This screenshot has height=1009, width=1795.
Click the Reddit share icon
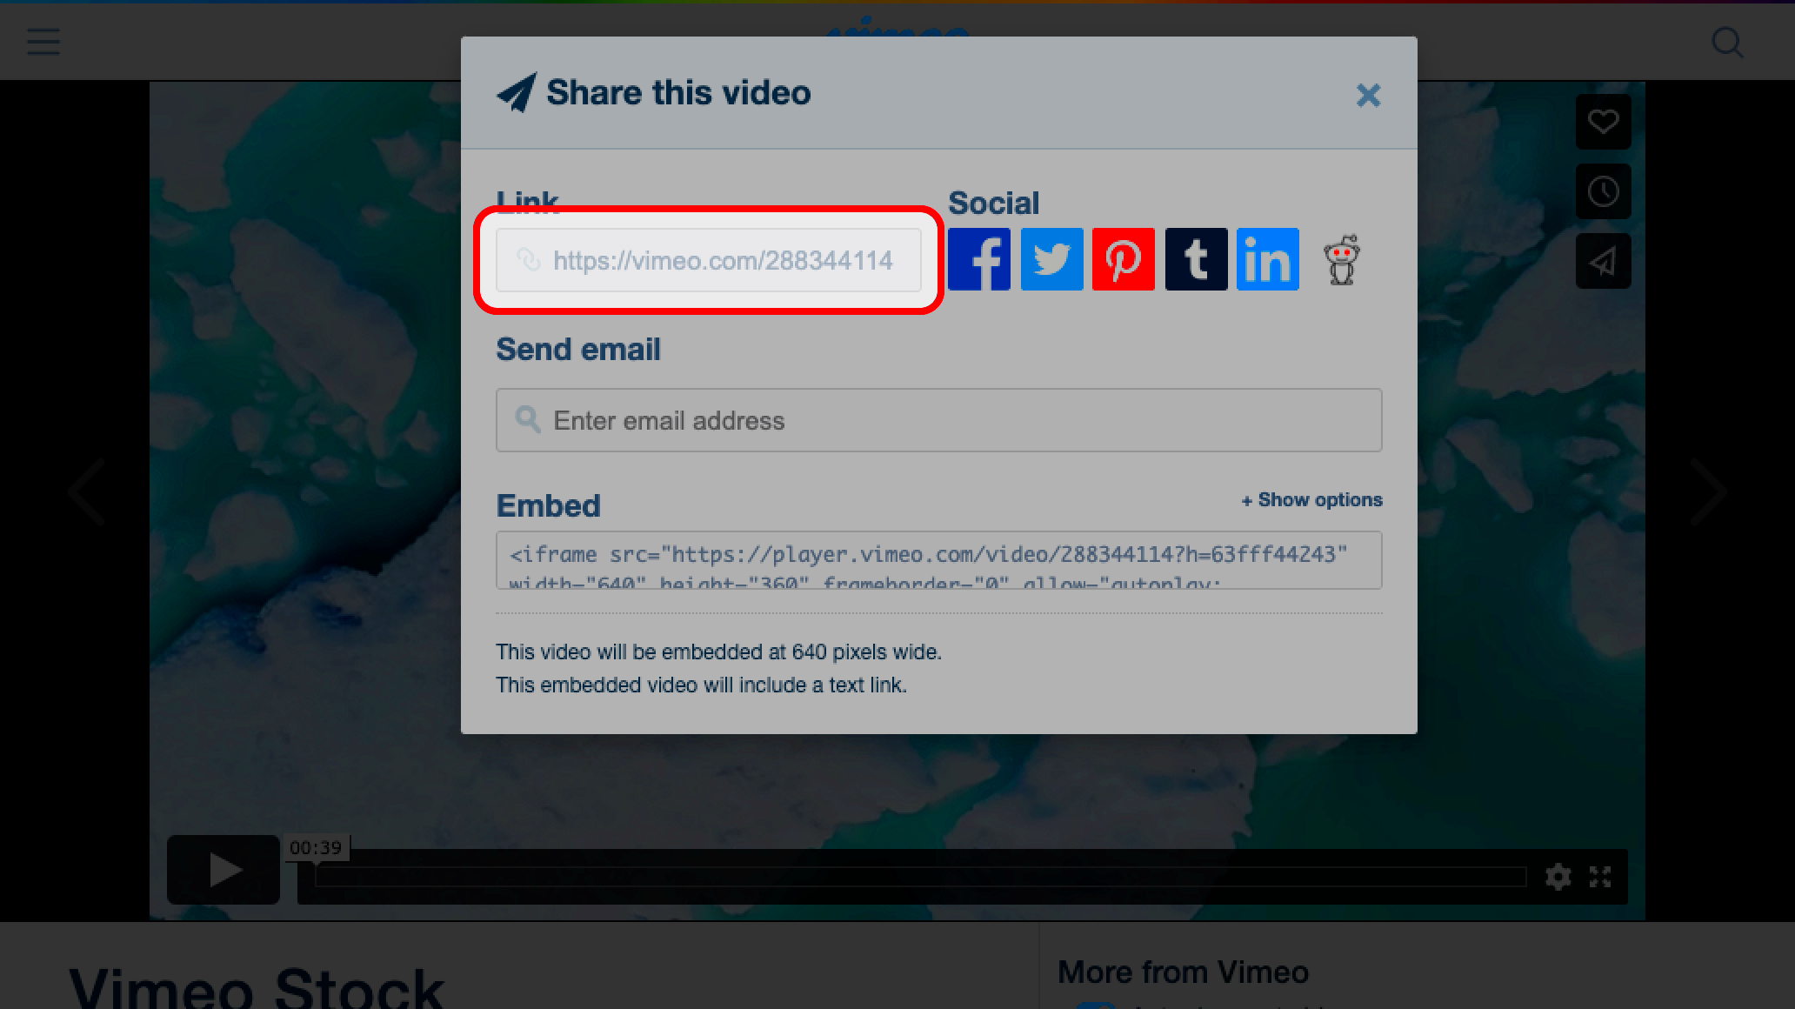point(1341,259)
